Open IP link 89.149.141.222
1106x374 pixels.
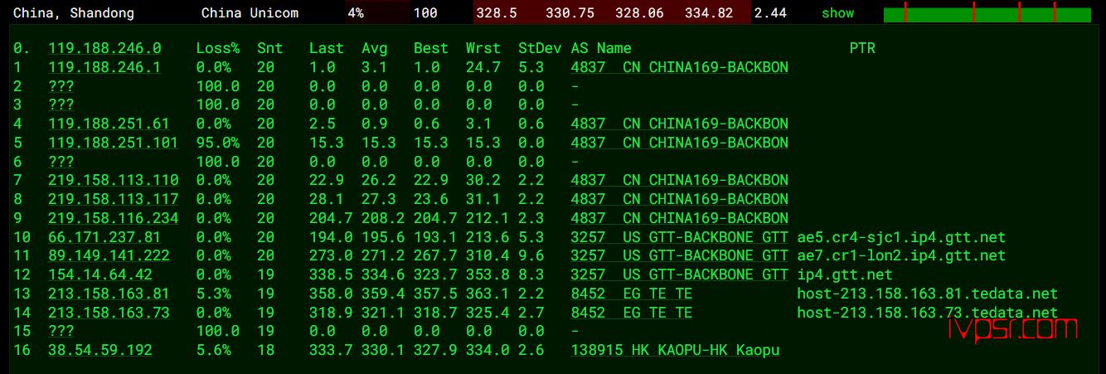pyautogui.click(x=109, y=255)
